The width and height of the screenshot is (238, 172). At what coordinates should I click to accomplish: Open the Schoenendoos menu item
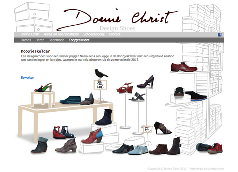point(94,34)
